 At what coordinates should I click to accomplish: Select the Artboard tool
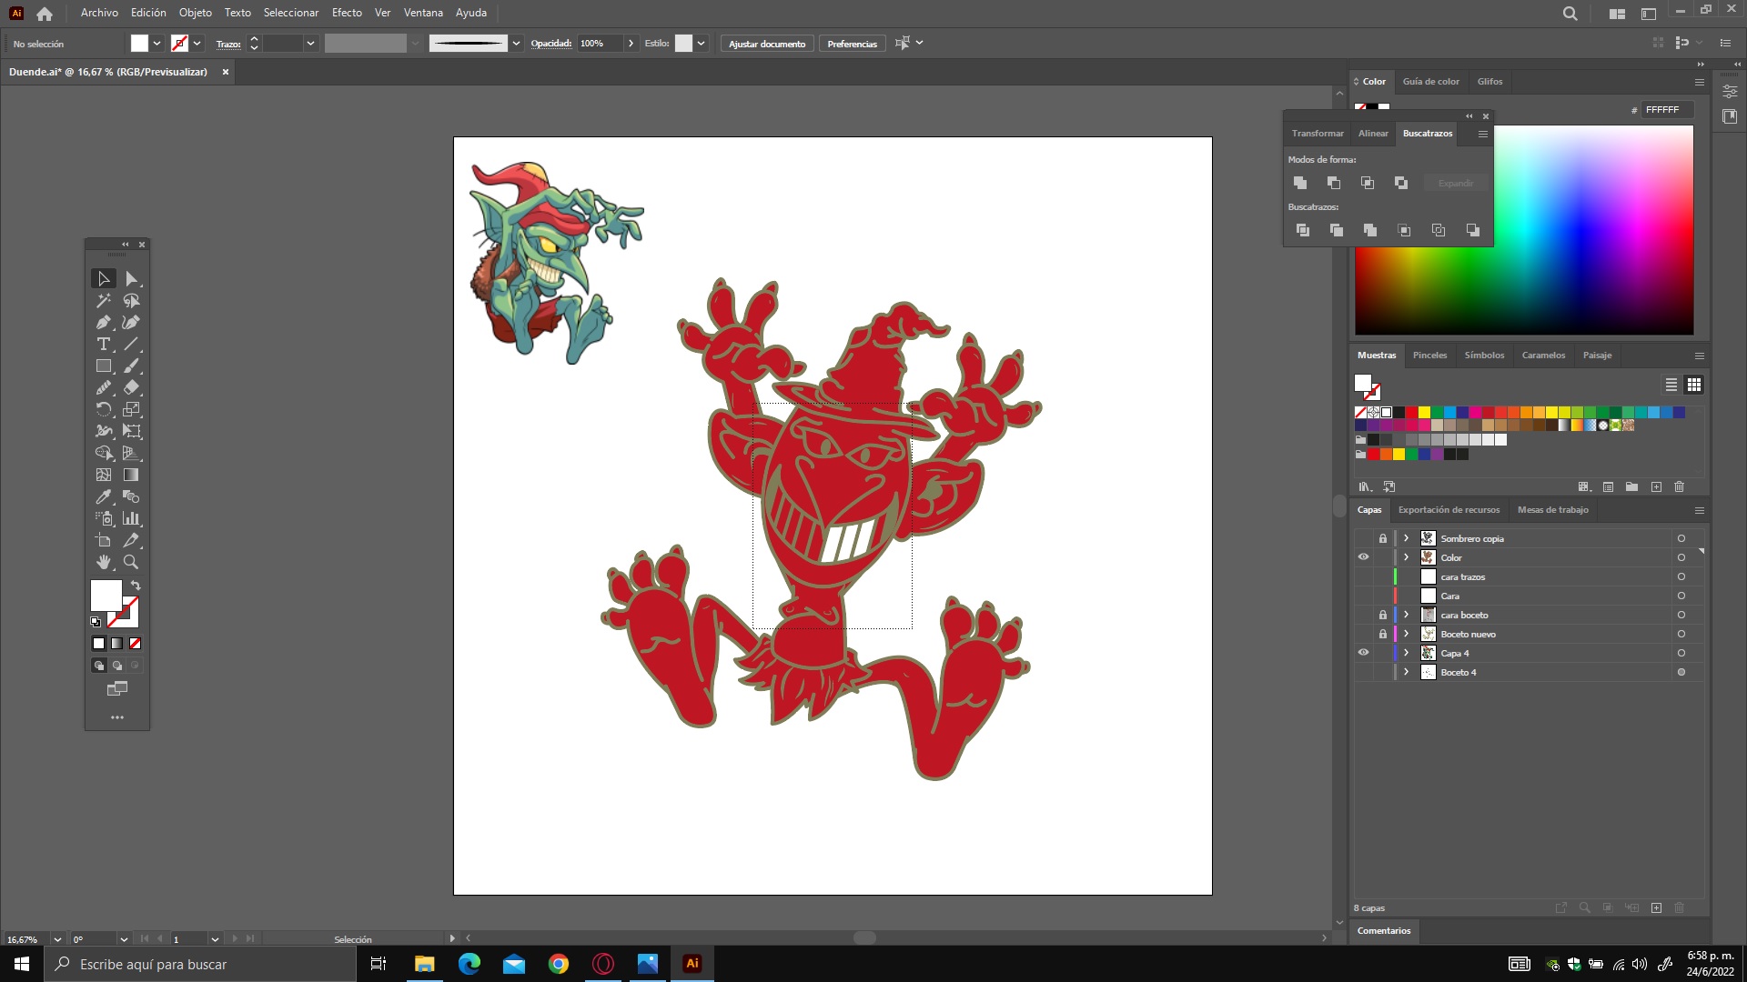[x=104, y=541]
